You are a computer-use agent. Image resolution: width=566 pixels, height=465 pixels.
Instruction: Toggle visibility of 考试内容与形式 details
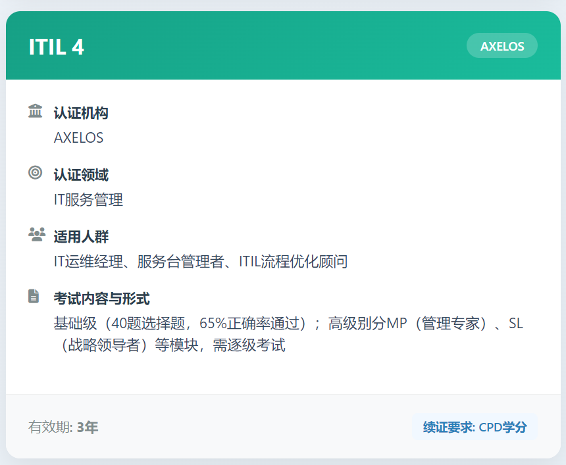coord(99,298)
